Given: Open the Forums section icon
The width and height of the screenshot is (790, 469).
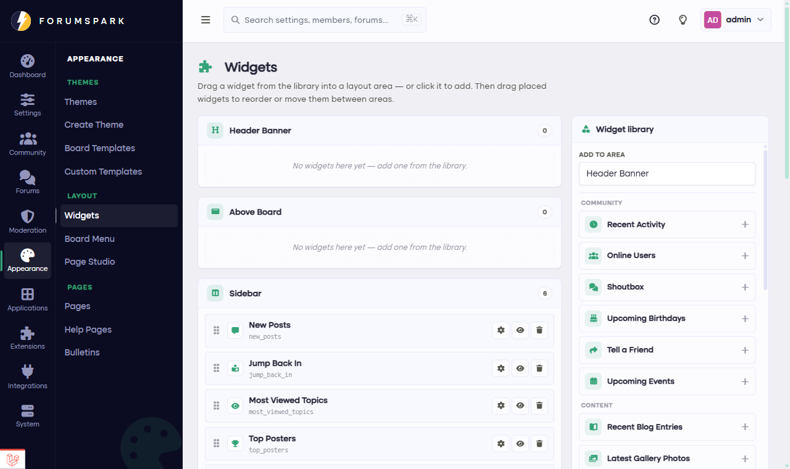Looking at the screenshot, I should click(x=28, y=178).
